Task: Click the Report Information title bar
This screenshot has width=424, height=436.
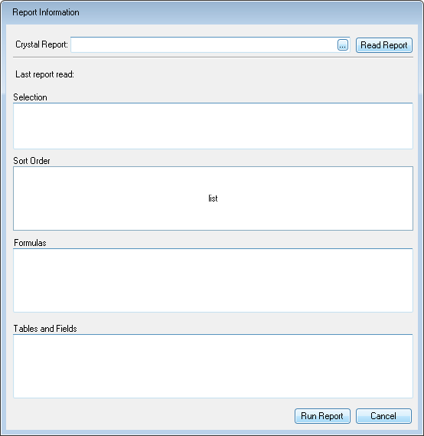Action: (x=212, y=12)
